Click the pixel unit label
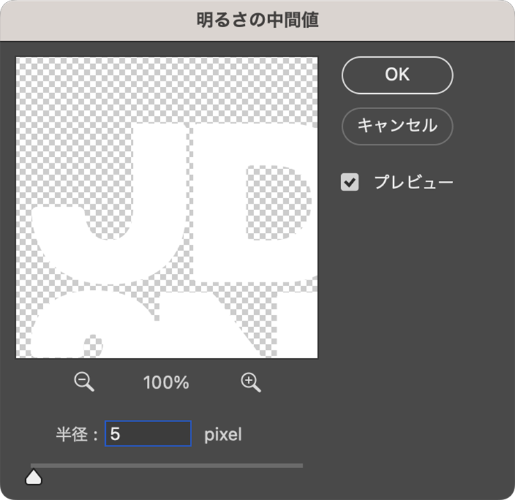The image size is (515, 500). [223, 435]
